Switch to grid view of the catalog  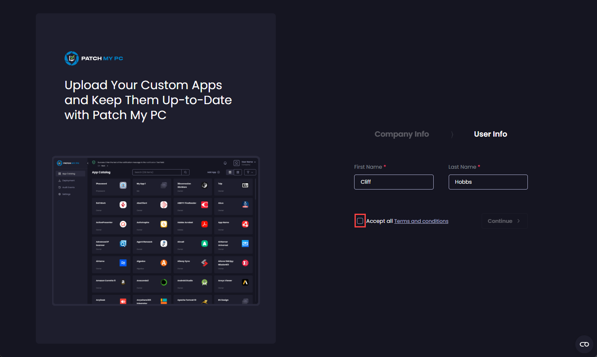coord(238,172)
